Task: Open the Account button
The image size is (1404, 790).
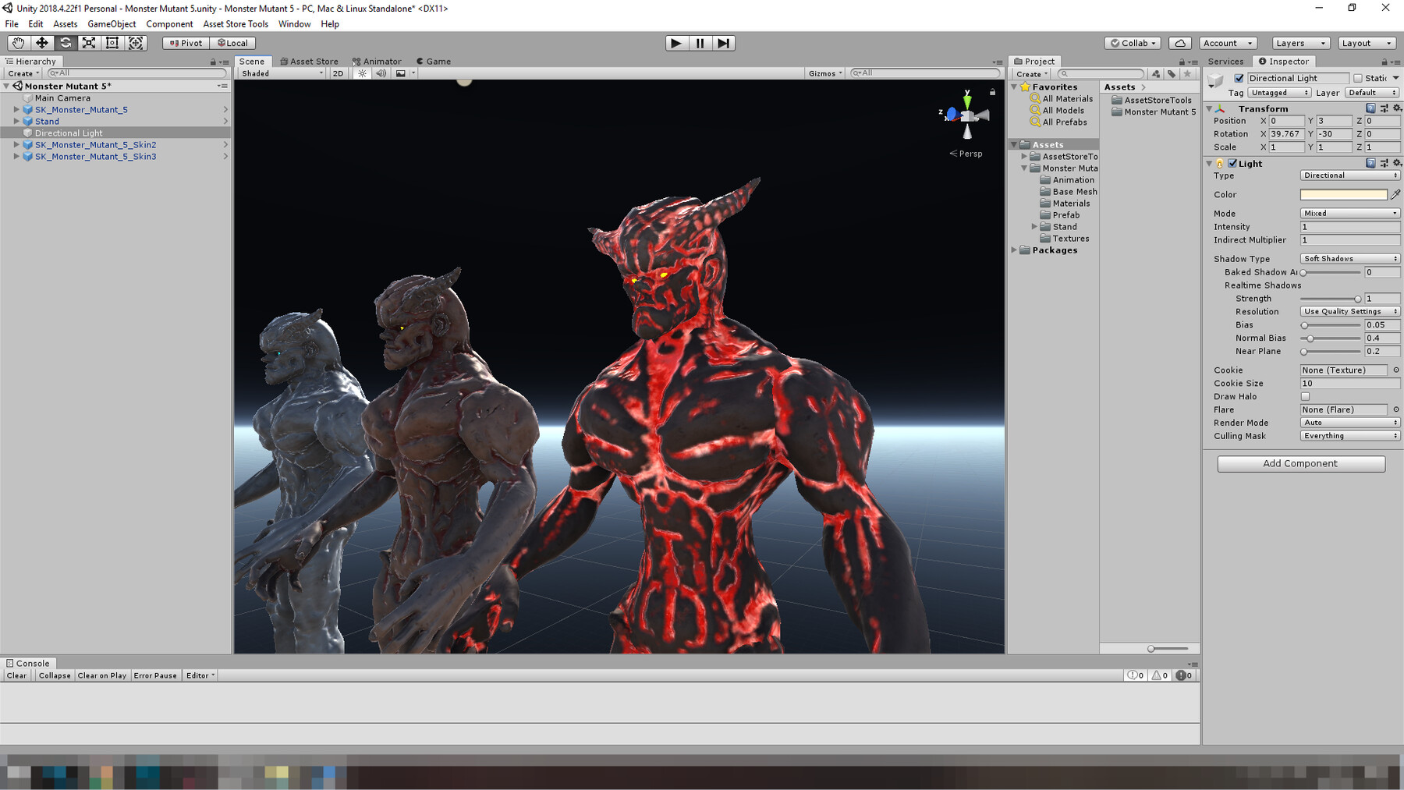Action: (x=1228, y=43)
